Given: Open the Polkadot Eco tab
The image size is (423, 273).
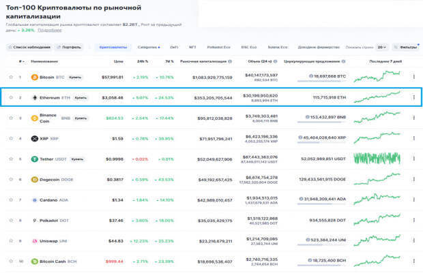Looking at the screenshot, I should pyautogui.click(x=218, y=47).
